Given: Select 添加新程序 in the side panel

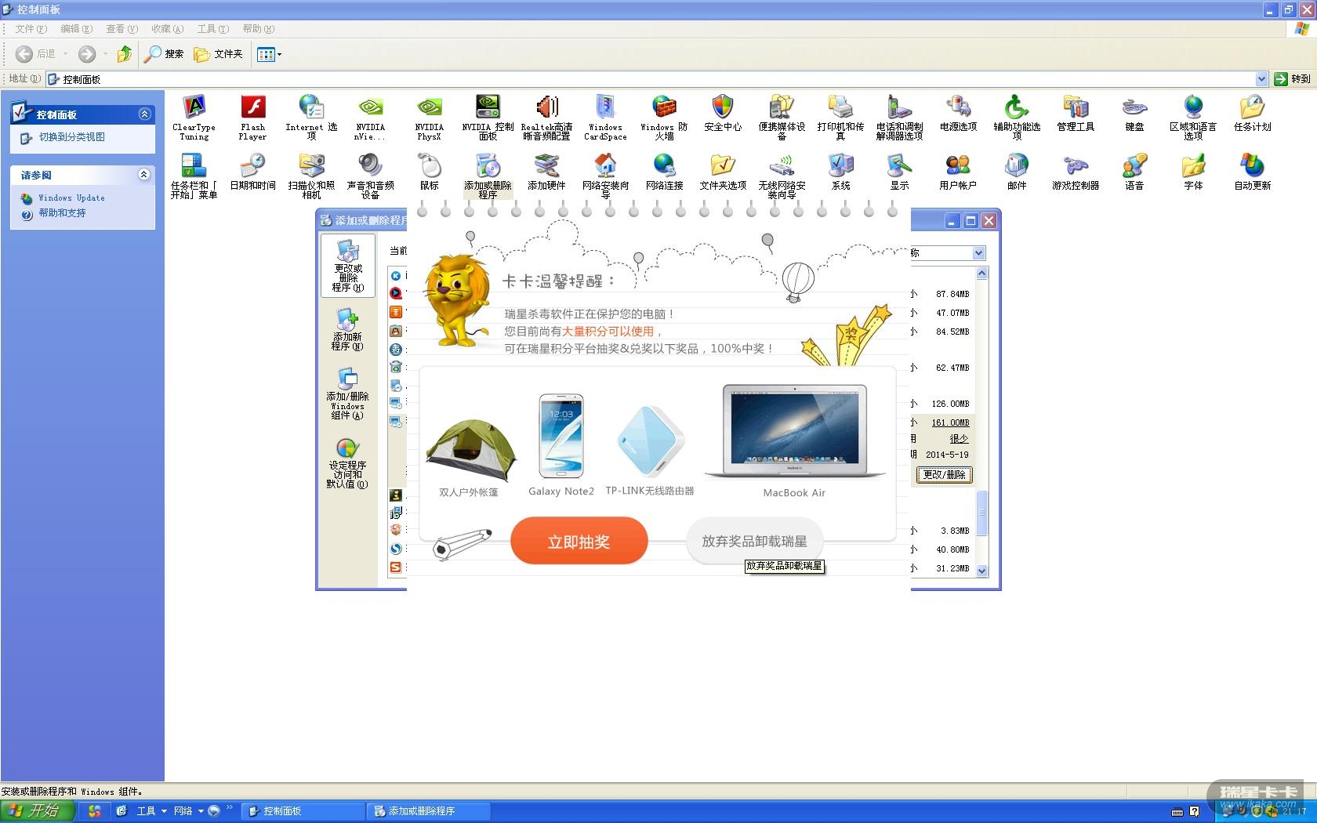Looking at the screenshot, I should [347, 329].
